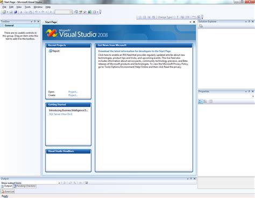Click the Start Debugging play icon

pos(51,12)
